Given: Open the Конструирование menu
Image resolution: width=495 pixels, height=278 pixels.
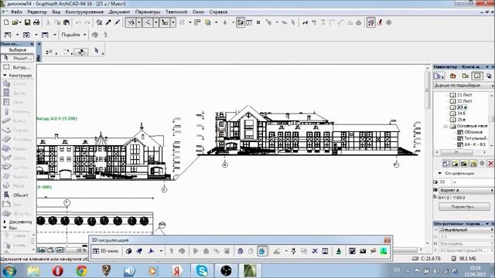Looking at the screenshot, I should point(84,12).
